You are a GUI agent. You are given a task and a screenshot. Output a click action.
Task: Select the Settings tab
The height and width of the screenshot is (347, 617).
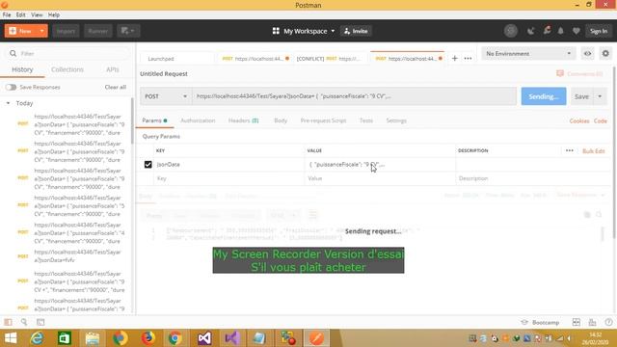click(396, 120)
